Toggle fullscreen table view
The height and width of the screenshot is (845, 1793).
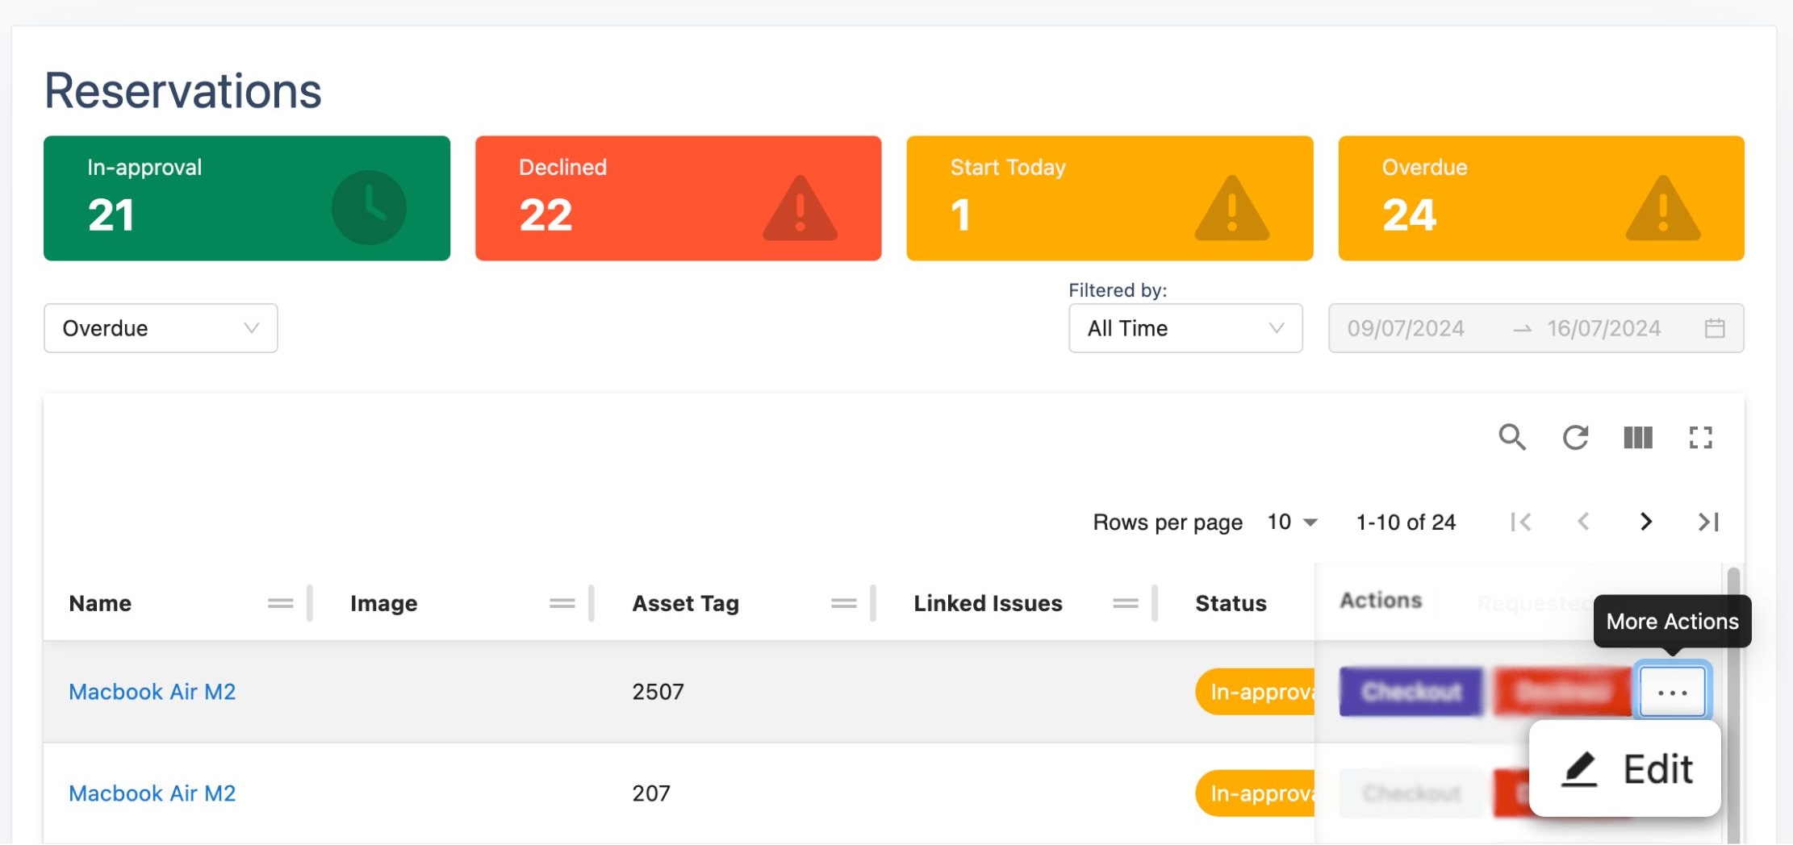coord(1700,437)
